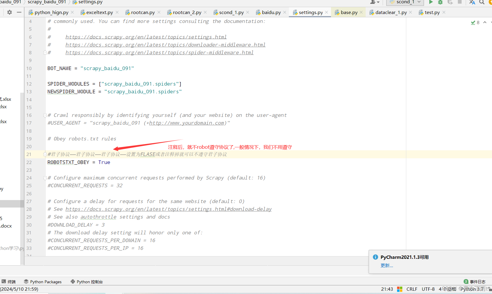
Task: Close the base.py tab
Action: pos(361,12)
